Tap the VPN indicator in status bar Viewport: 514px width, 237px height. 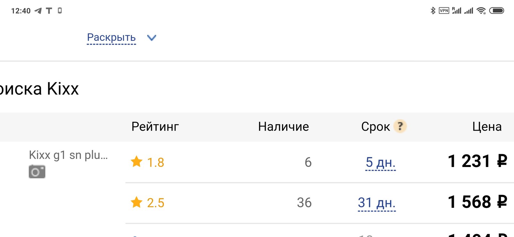click(x=444, y=11)
